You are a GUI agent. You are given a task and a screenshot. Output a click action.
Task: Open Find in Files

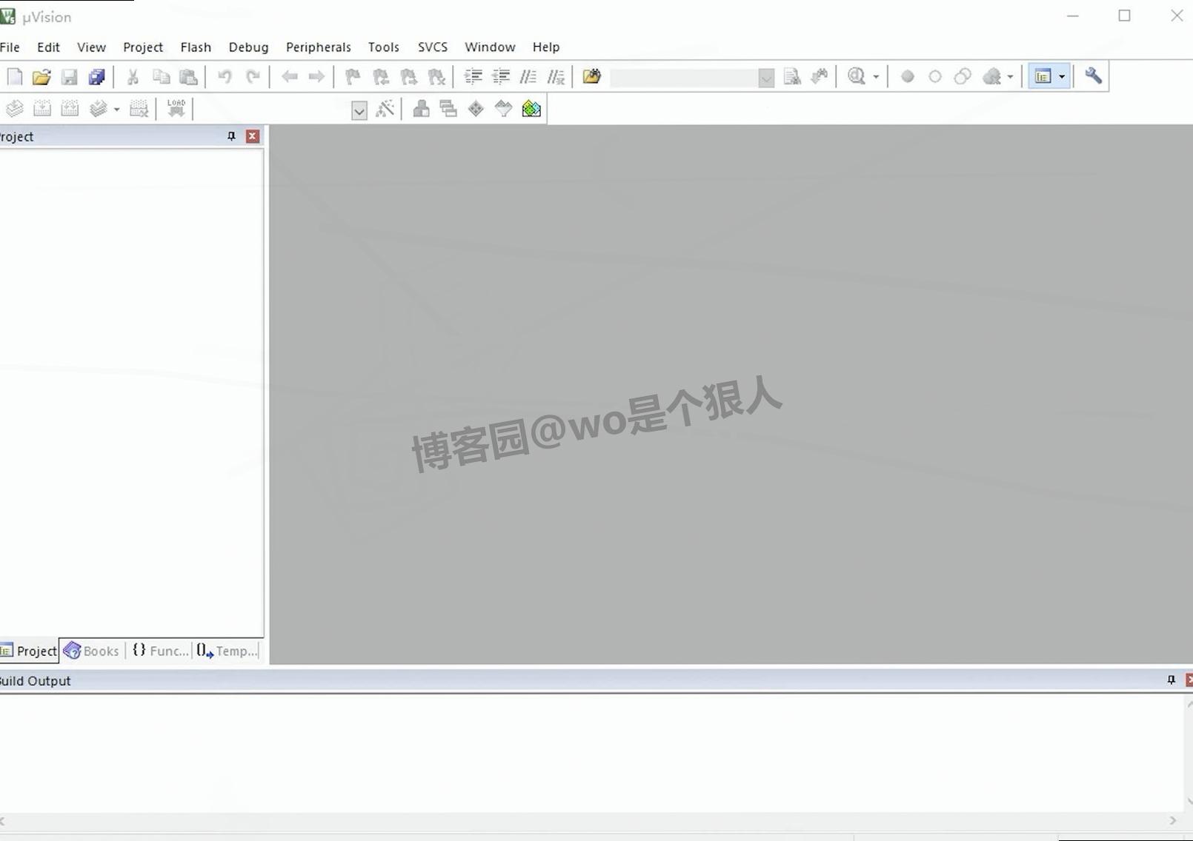click(x=791, y=76)
